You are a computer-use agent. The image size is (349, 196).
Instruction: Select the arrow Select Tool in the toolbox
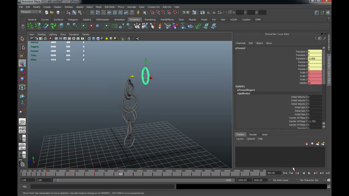point(22,39)
